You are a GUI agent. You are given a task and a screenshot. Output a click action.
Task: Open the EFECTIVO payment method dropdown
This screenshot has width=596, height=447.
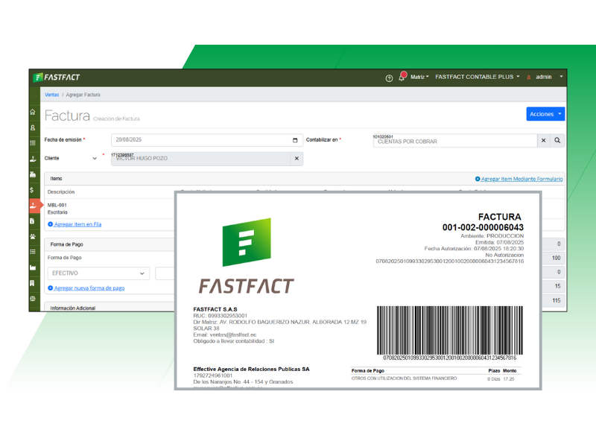[98, 273]
